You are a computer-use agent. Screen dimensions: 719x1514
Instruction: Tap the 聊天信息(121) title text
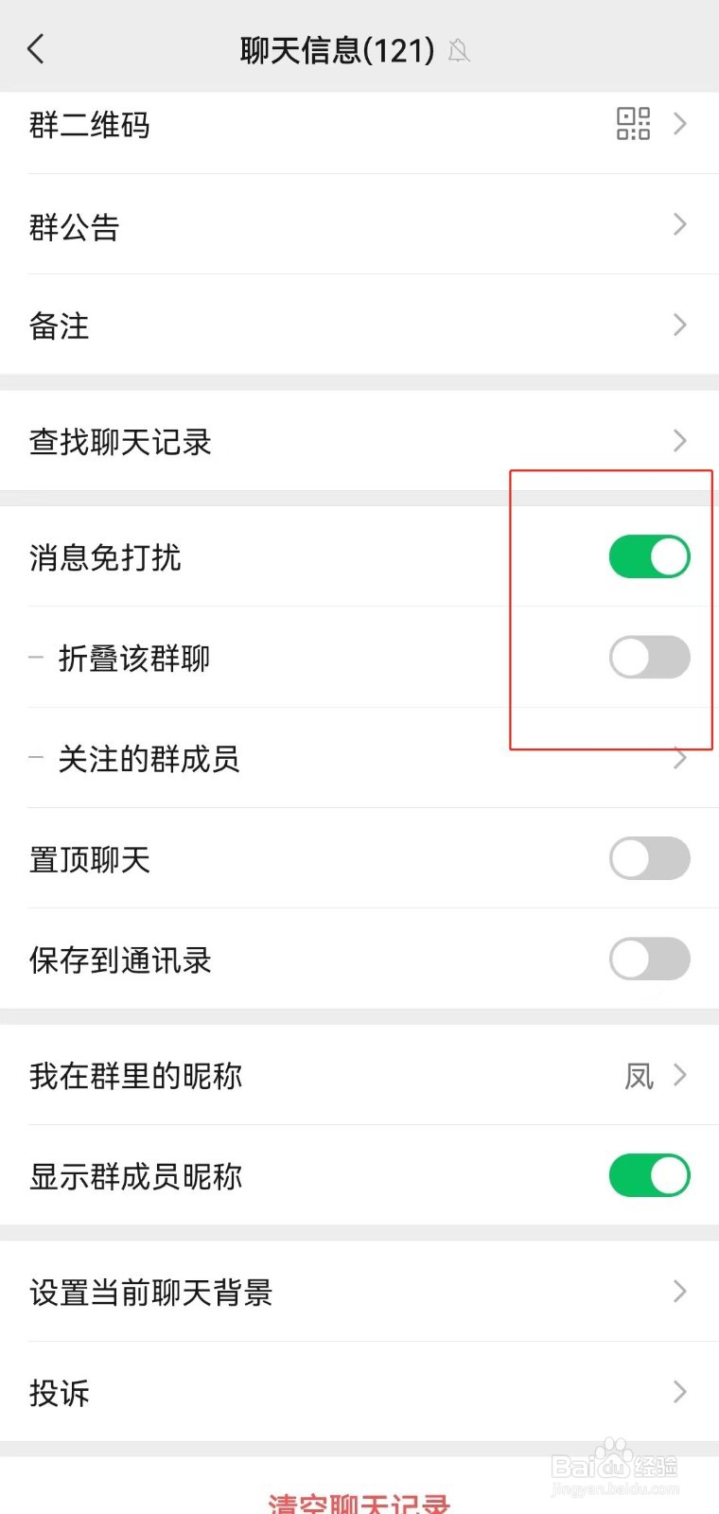337,50
